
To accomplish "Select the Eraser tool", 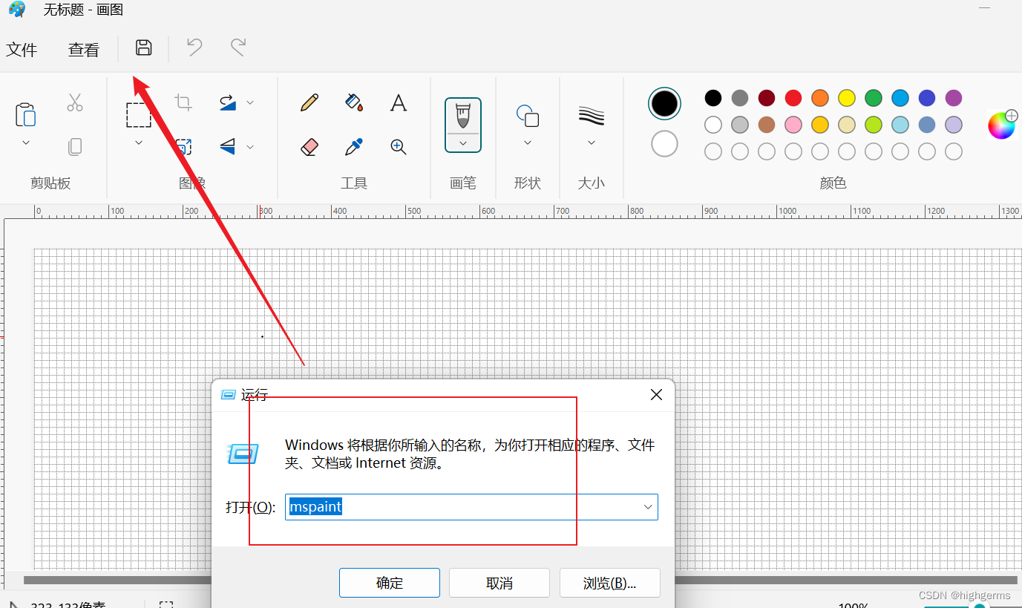I will (309, 147).
